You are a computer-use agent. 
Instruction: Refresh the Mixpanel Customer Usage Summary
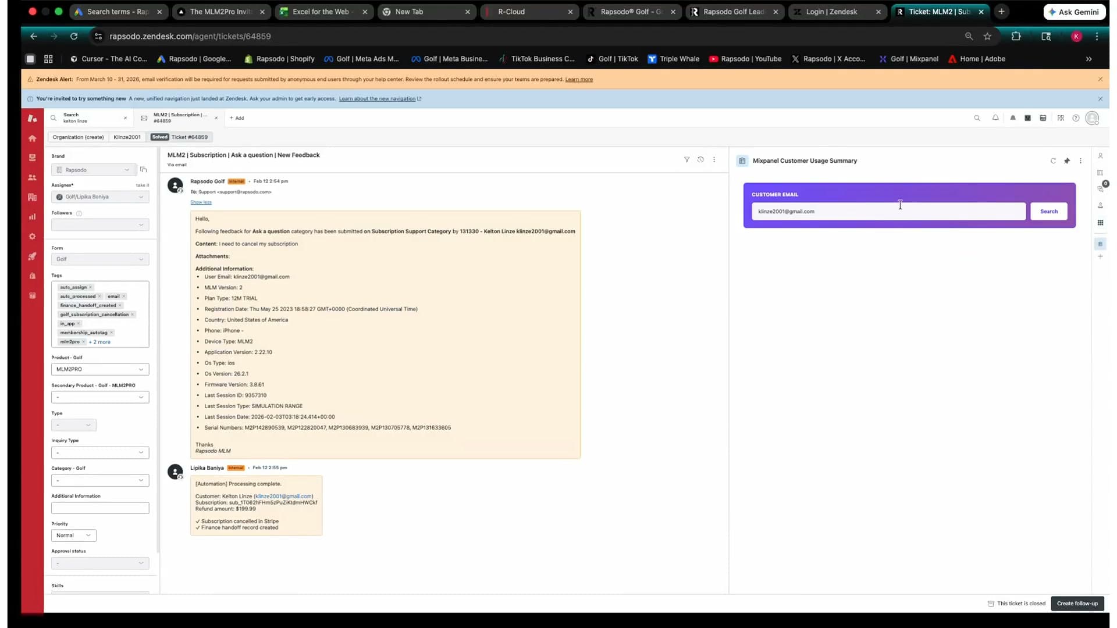(1053, 161)
